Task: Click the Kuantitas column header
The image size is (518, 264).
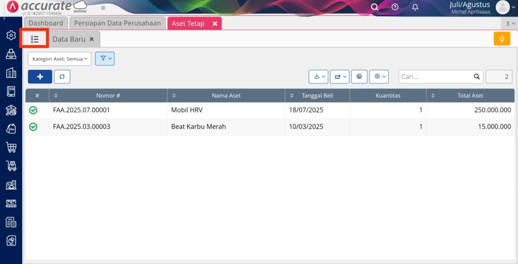Action: [388, 96]
